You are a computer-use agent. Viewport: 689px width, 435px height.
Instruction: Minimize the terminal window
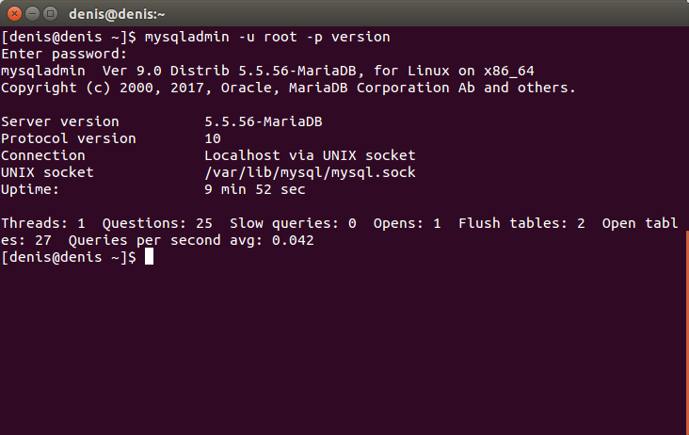[x=33, y=14]
